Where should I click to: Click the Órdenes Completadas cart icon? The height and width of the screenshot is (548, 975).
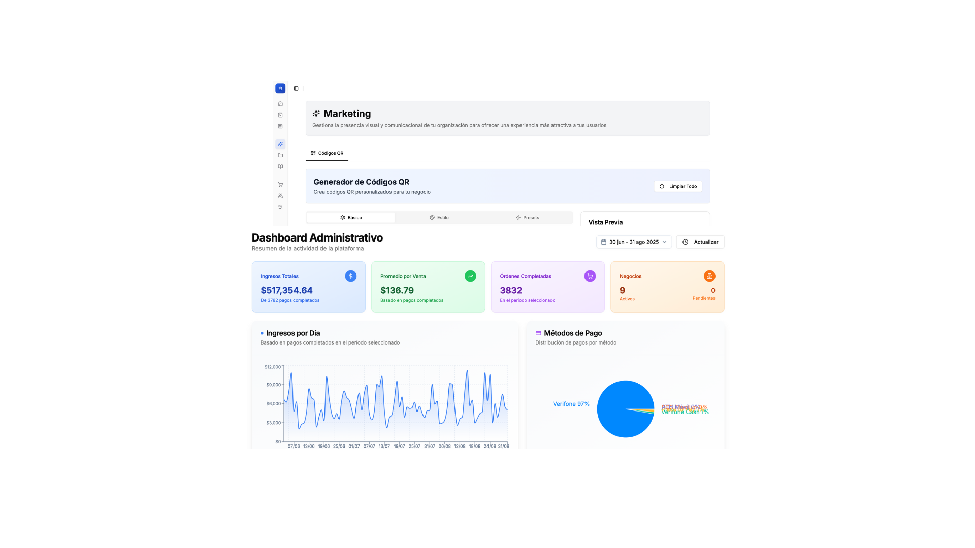[590, 276]
